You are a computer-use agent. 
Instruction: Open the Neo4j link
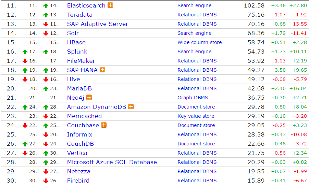(x=76, y=98)
